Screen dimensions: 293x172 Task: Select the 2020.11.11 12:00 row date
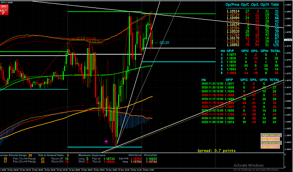pyautogui.click(x=212, y=114)
